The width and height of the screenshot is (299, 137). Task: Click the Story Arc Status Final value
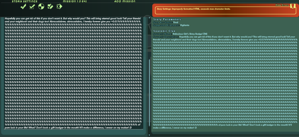click(x=176, y=22)
